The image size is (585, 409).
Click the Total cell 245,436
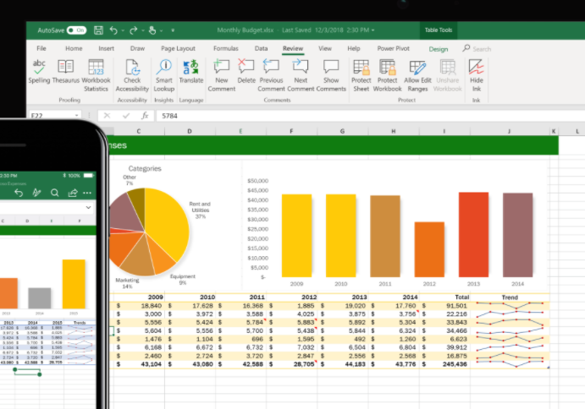446,364
